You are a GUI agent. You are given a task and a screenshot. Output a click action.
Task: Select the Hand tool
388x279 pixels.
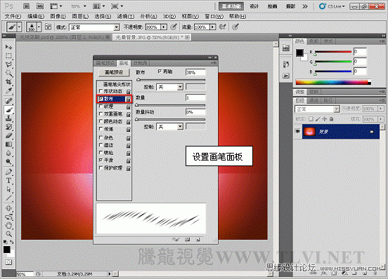click(x=8, y=225)
